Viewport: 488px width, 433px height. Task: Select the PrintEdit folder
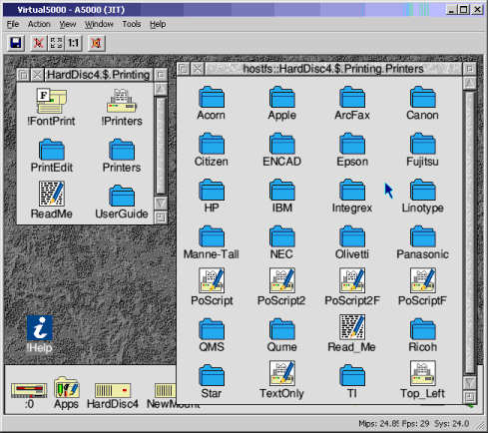click(x=52, y=156)
